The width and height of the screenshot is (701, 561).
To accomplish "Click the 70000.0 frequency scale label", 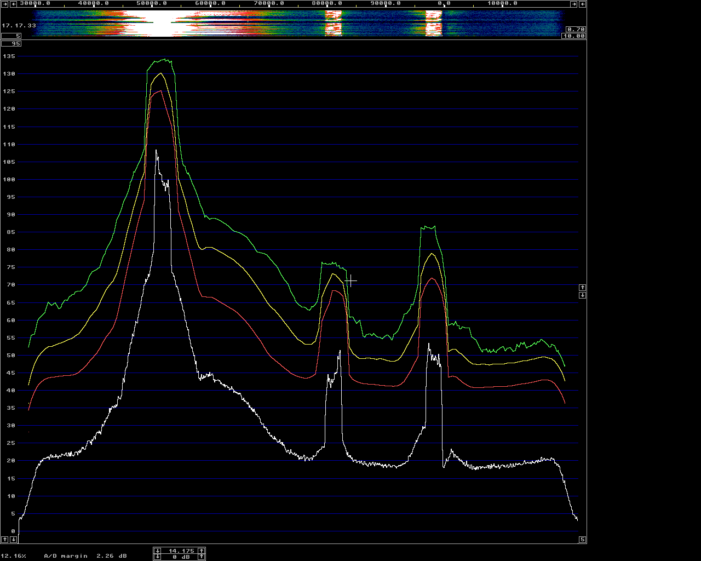I will (x=268, y=3).
